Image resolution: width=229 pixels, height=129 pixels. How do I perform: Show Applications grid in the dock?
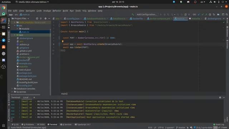click(4, 126)
